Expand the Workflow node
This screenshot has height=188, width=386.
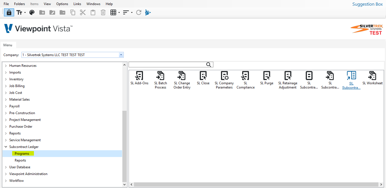6,181
